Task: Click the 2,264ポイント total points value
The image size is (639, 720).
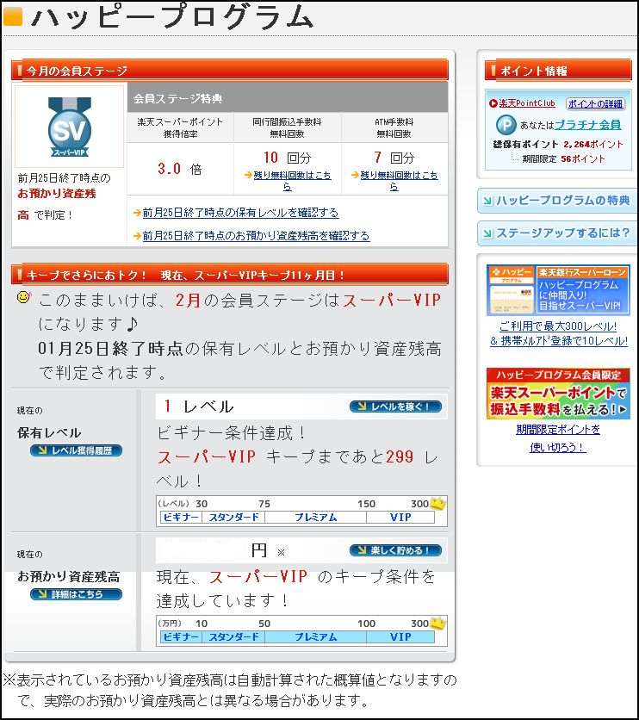Action: (593, 144)
